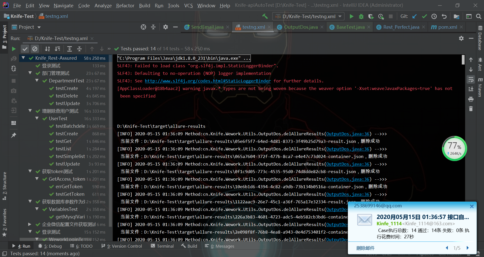Click the Search Everywhere magnifier icon

click(x=478, y=17)
